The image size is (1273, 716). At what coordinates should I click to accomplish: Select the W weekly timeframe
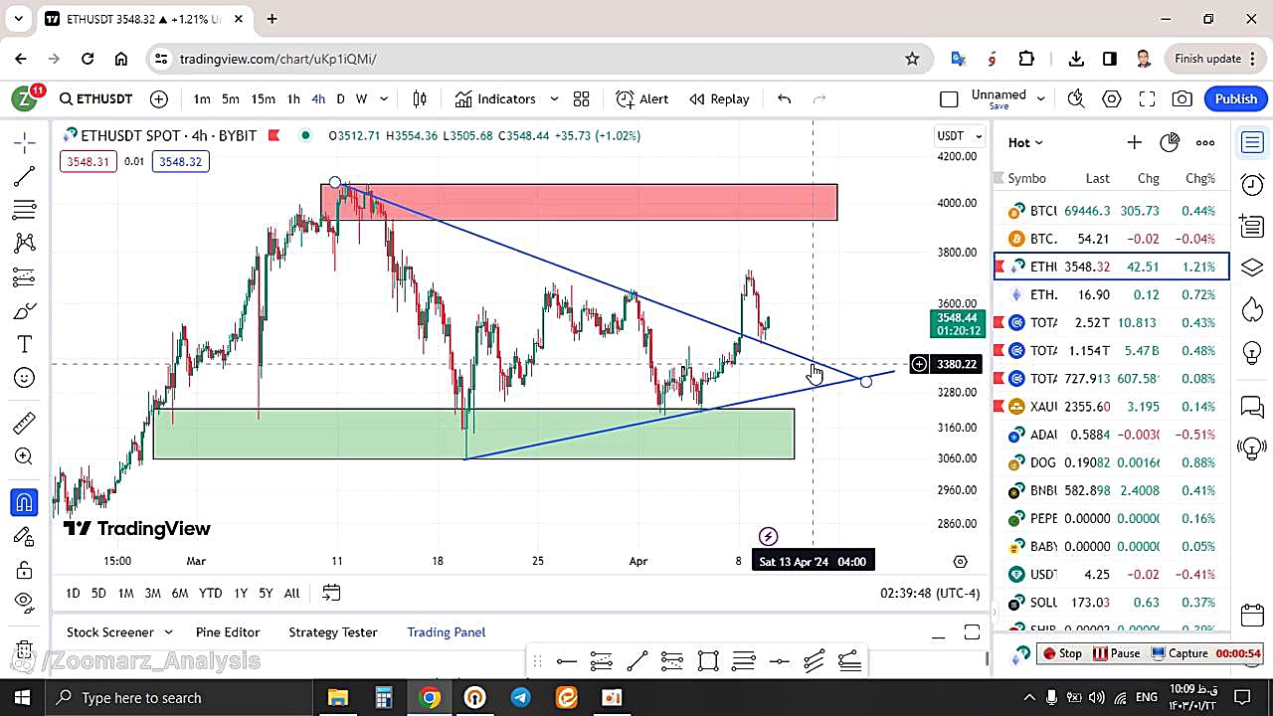click(362, 98)
